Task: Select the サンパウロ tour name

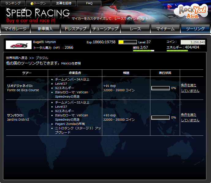Action: coord(15,115)
